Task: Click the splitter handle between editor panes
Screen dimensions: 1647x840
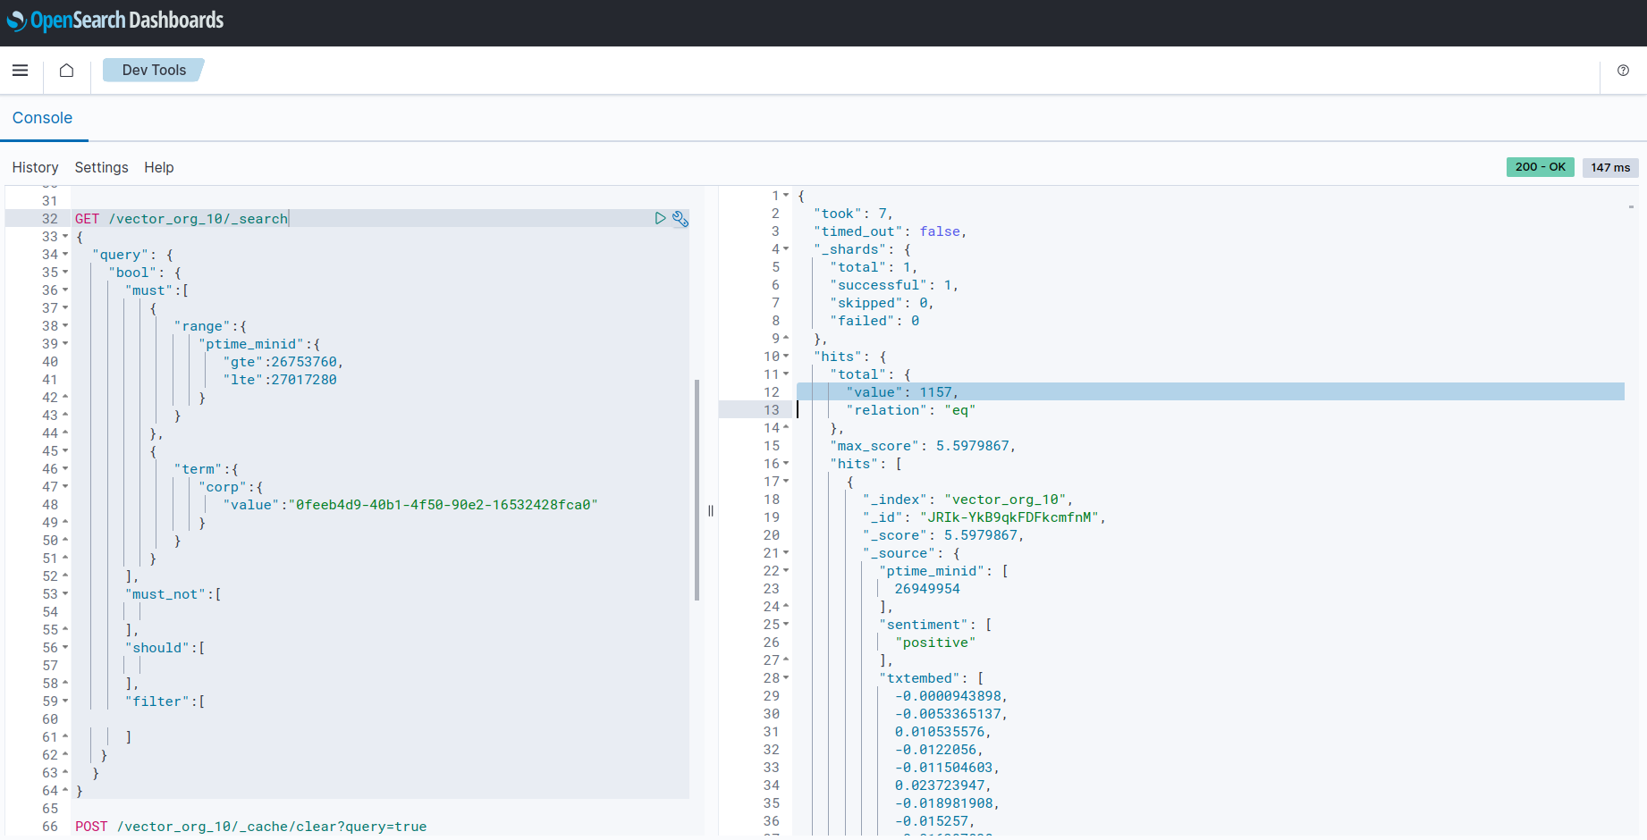Action: pyautogui.click(x=711, y=511)
